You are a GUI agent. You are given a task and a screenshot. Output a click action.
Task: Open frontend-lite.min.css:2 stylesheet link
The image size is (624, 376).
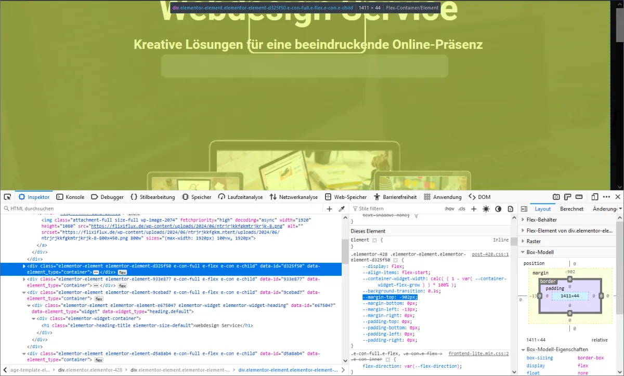[x=478, y=353]
